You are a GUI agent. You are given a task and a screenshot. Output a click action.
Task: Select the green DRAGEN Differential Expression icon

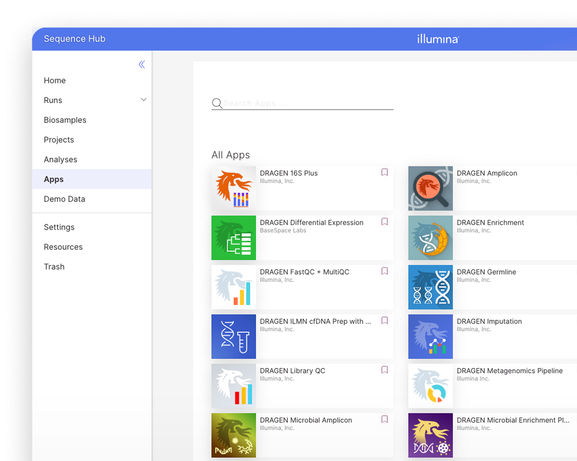point(234,238)
